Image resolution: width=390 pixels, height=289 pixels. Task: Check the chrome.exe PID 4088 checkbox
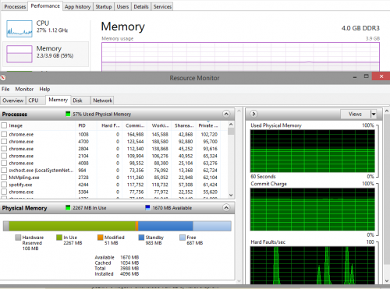click(x=4, y=163)
